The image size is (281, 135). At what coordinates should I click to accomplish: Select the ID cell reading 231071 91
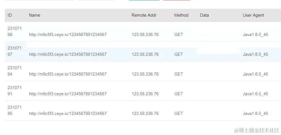15,91
